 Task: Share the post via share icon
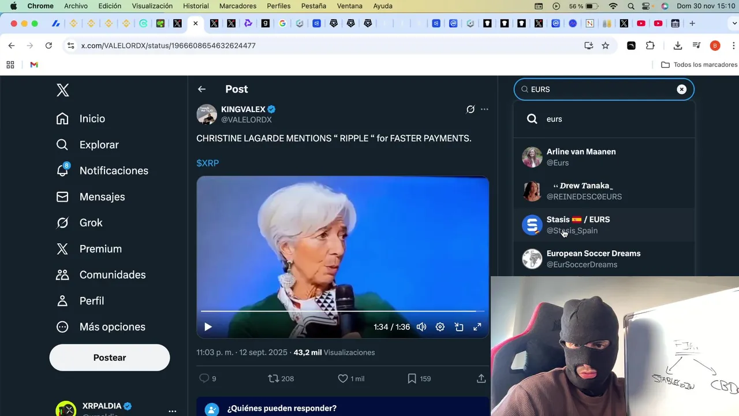click(481, 378)
